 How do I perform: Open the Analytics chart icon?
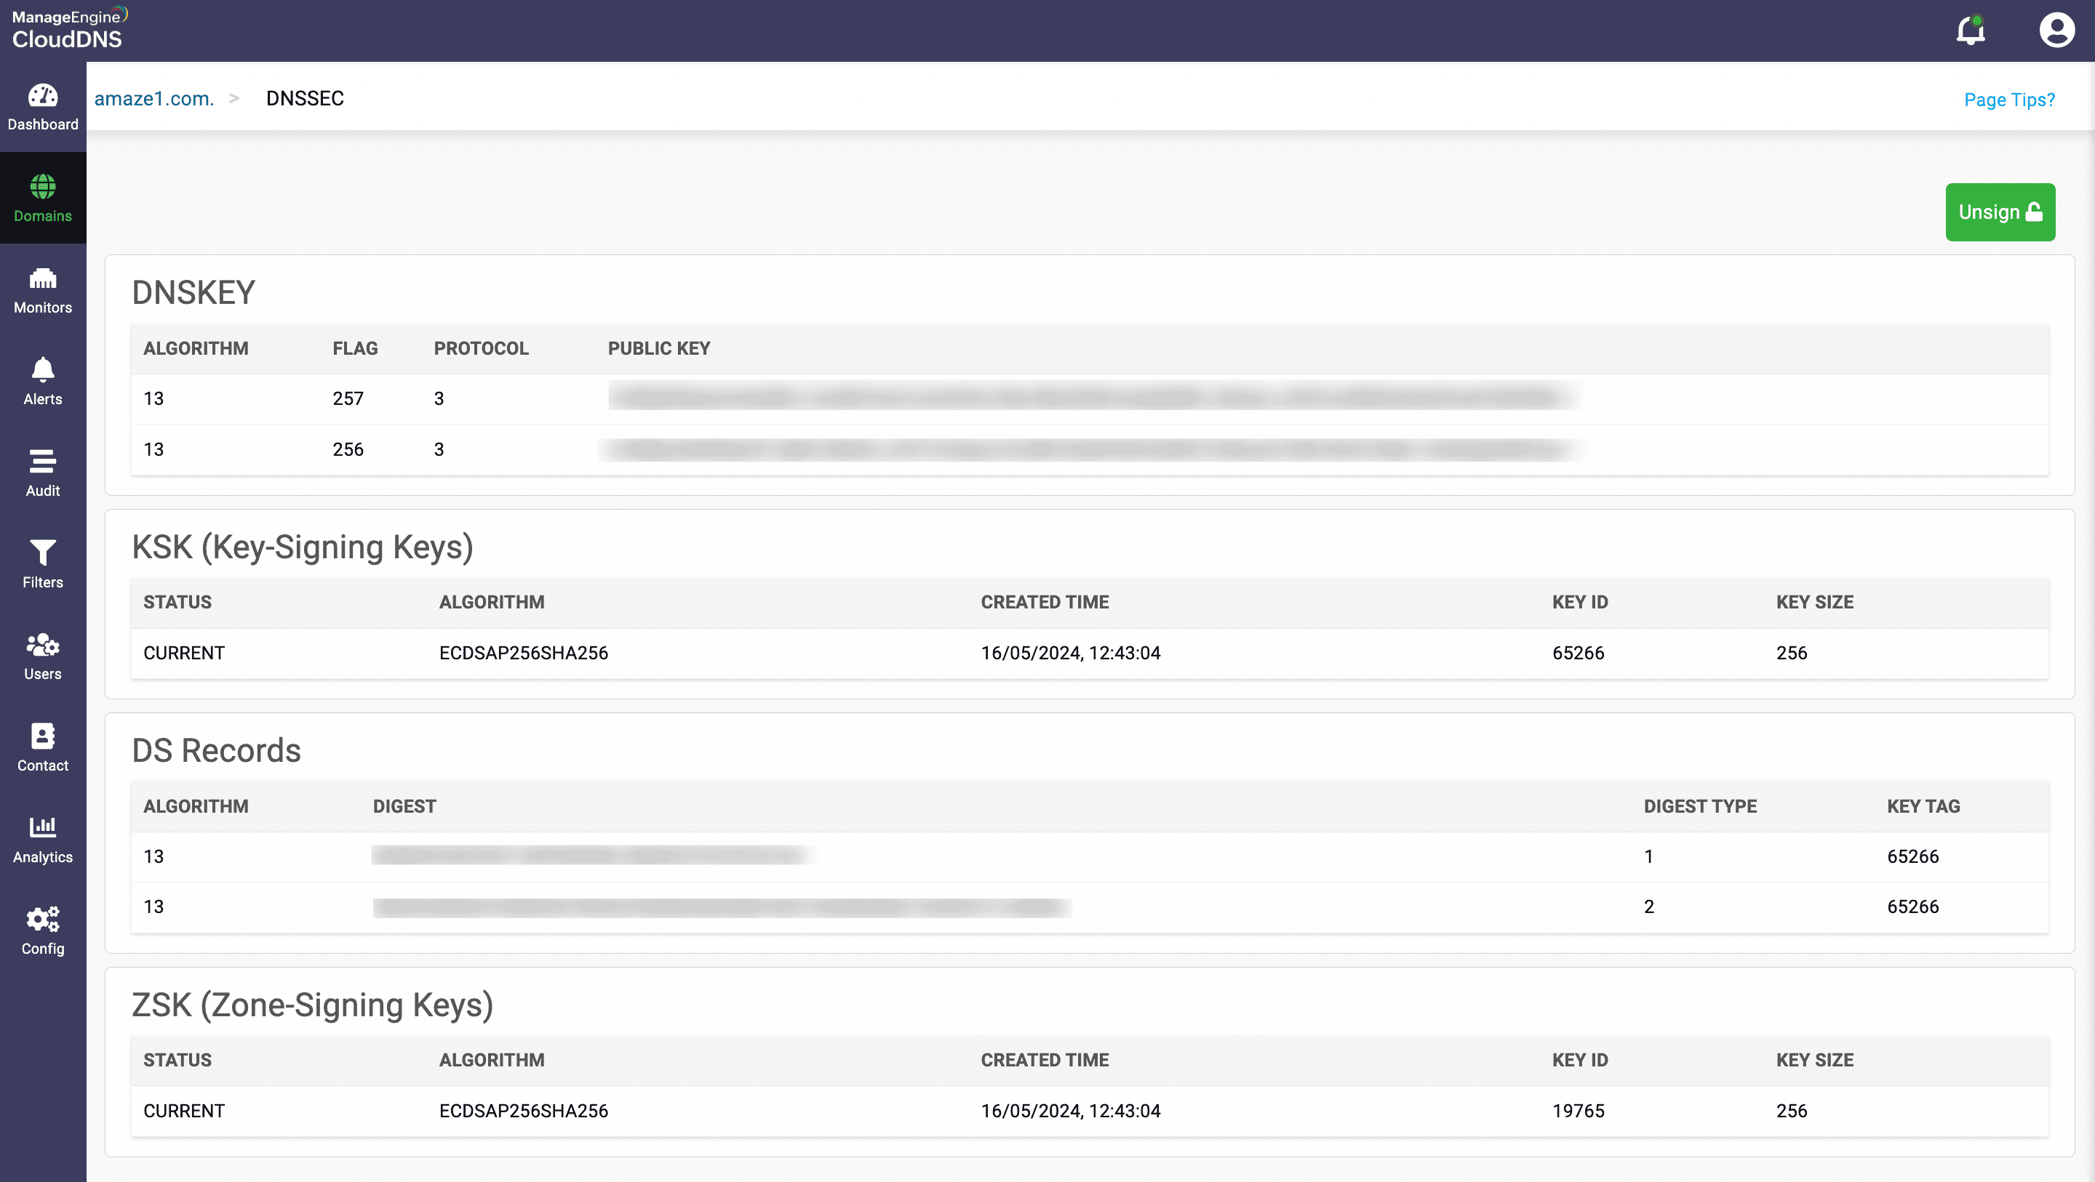(42, 829)
